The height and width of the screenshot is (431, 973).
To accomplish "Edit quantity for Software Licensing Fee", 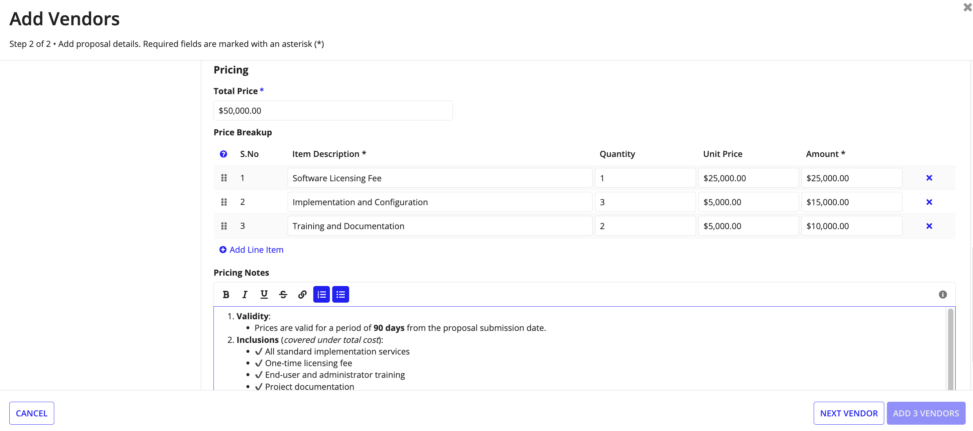I will pos(645,178).
